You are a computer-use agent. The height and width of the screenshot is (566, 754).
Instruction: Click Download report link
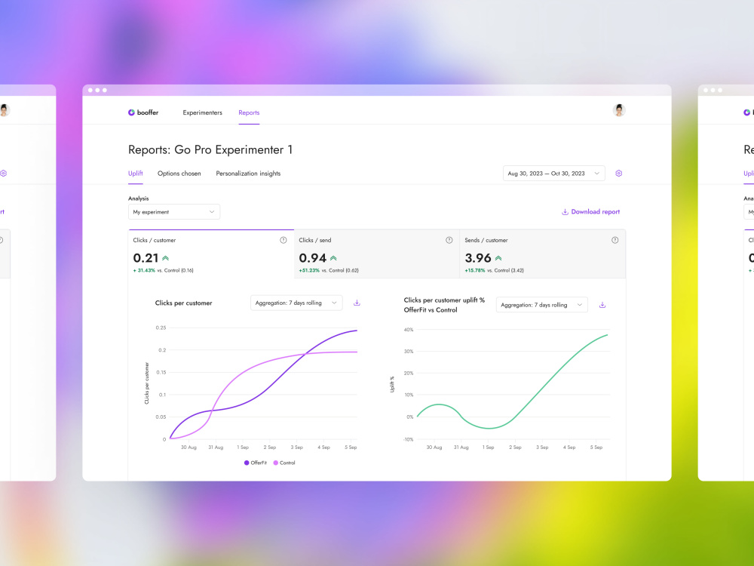point(591,212)
